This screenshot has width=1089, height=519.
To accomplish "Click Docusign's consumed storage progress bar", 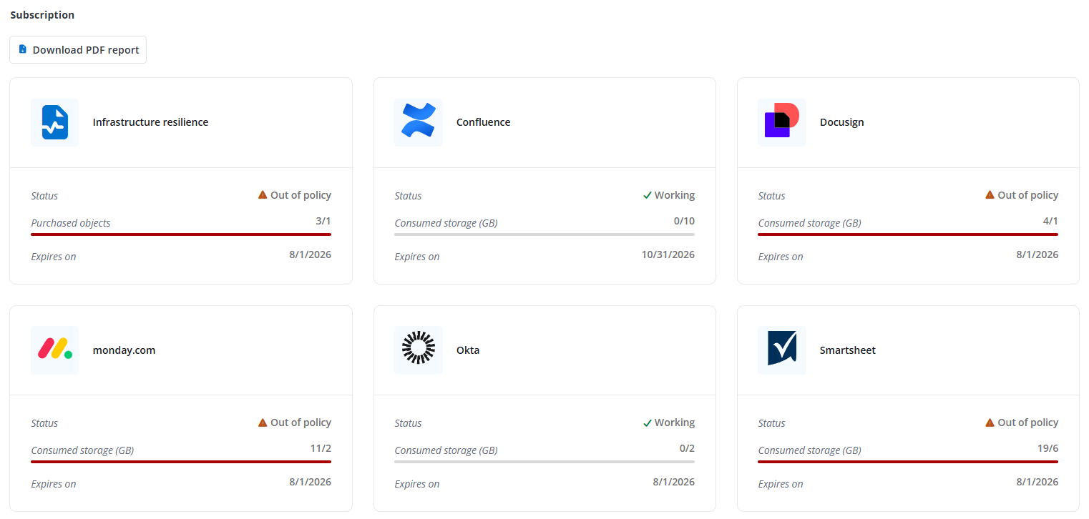I will tap(907, 234).
